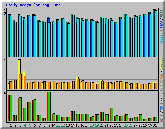165x129 pixels.
Task: Select day label 21 on the axis
Action: pos(106,125)
